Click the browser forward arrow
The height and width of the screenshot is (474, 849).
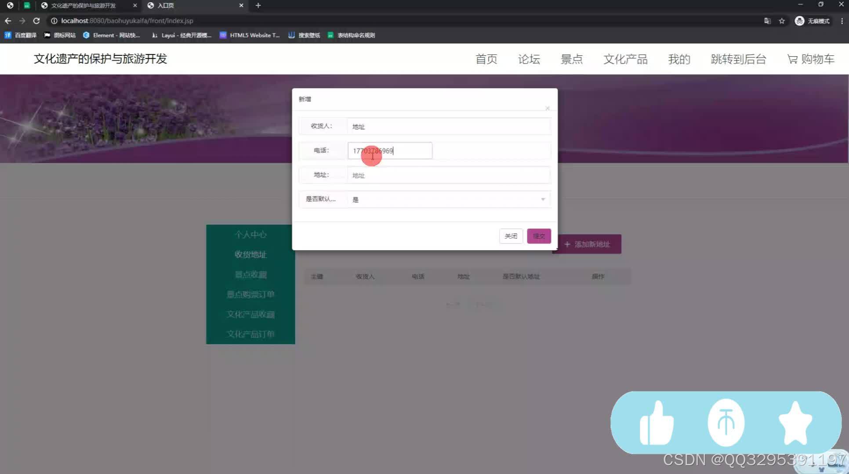coord(22,21)
